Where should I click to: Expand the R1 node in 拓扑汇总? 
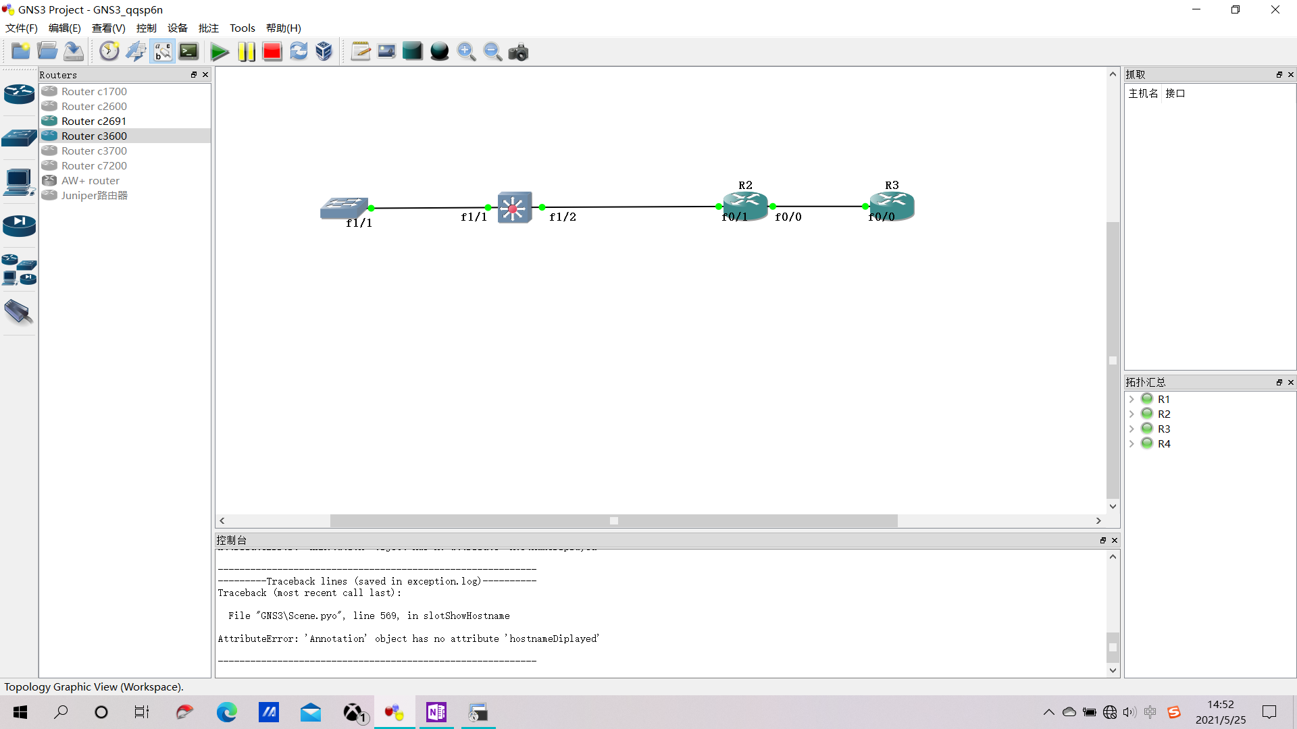click(x=1132, y=399)
